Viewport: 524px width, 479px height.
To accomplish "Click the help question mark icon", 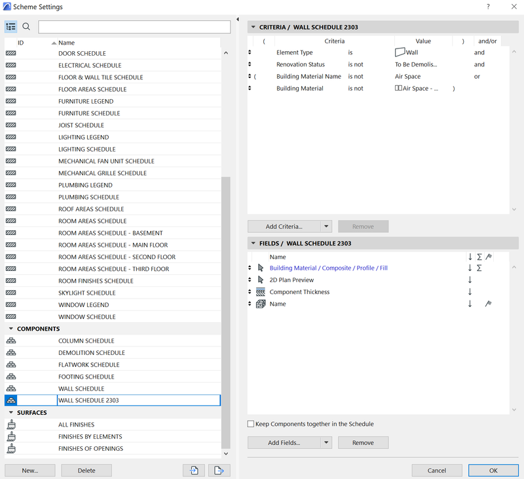I will pyautogui.click(x=488, y=7).
